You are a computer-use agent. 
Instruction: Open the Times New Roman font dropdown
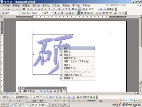pos(42,13)
